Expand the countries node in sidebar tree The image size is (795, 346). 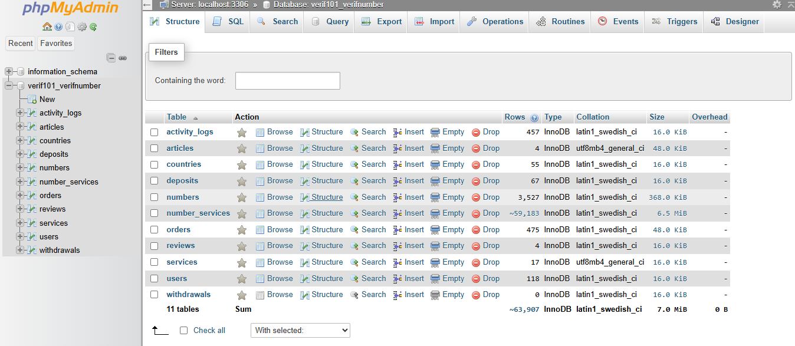pyautogui.click(x=20, y=140)
